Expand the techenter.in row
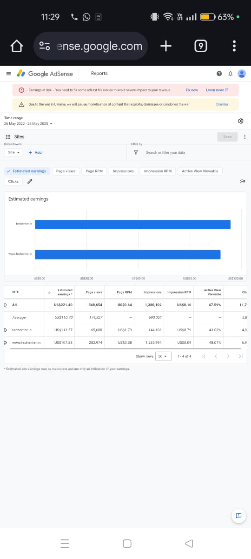 point(5,330)
